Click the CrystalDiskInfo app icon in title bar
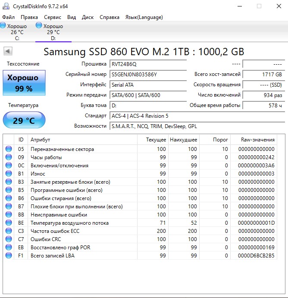The width and height of the screenshot is (288, 298). point(6,6)
